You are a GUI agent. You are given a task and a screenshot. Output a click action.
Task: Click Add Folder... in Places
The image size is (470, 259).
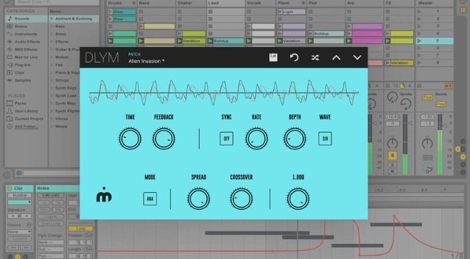(x=26, y=127)
